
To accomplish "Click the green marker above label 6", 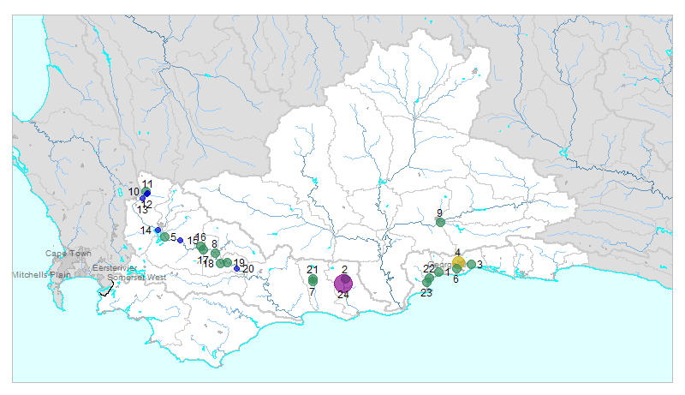I will tap(456, 268).
